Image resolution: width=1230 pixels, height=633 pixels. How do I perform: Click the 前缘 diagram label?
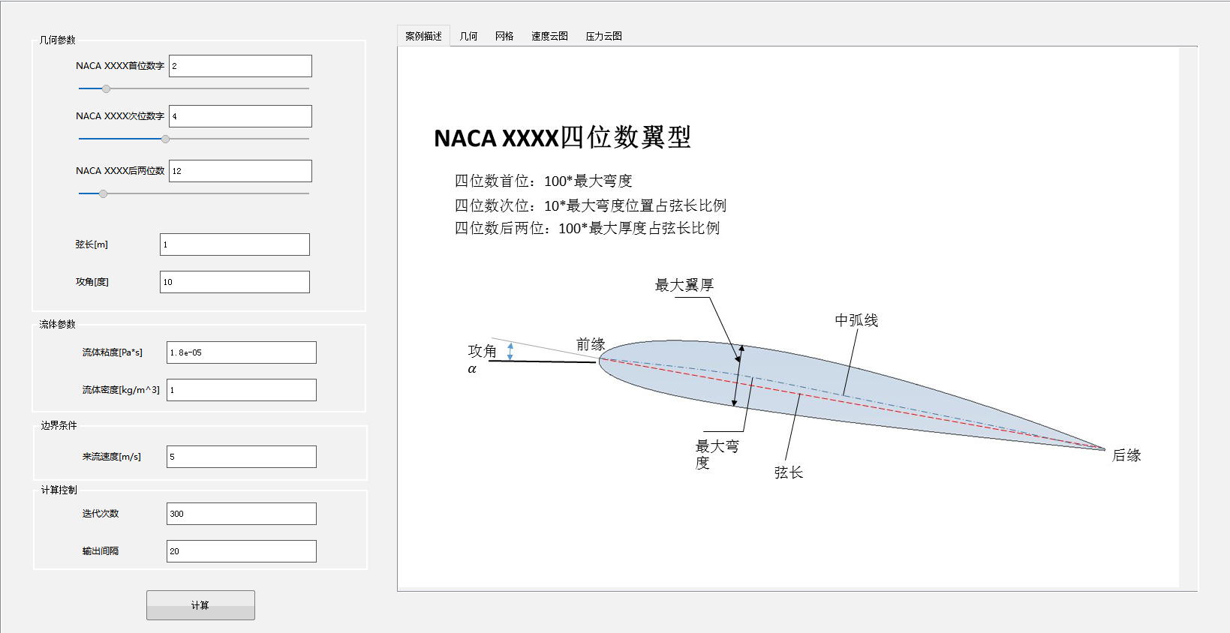tap(591, 344)
